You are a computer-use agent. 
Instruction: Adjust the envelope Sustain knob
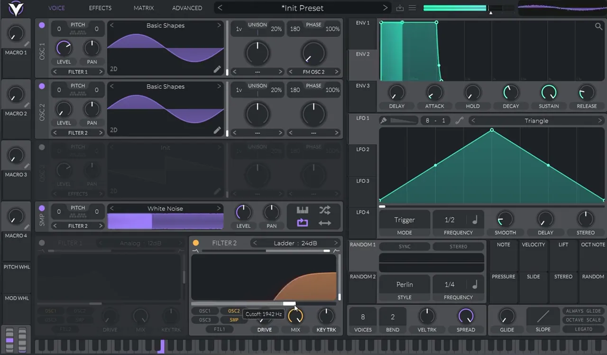tap(549, 93)
